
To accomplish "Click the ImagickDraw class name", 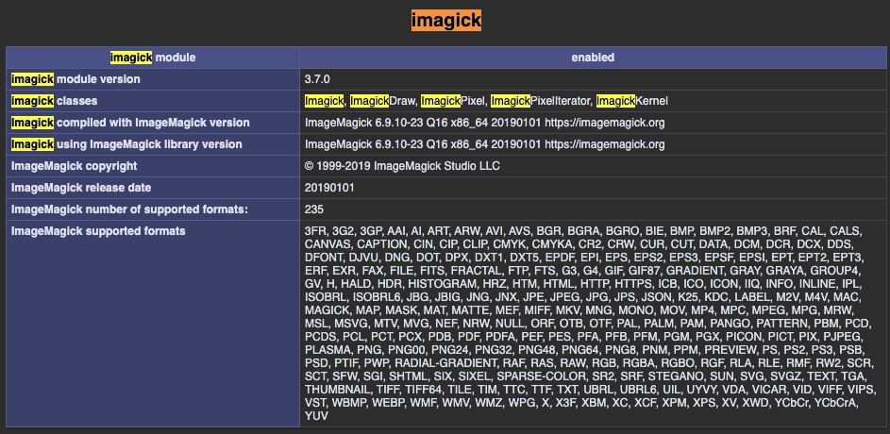I will point(380,101).
